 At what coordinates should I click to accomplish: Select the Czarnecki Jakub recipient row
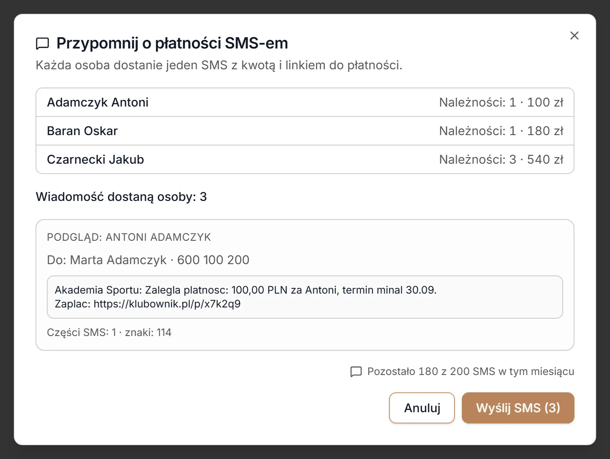305,159
